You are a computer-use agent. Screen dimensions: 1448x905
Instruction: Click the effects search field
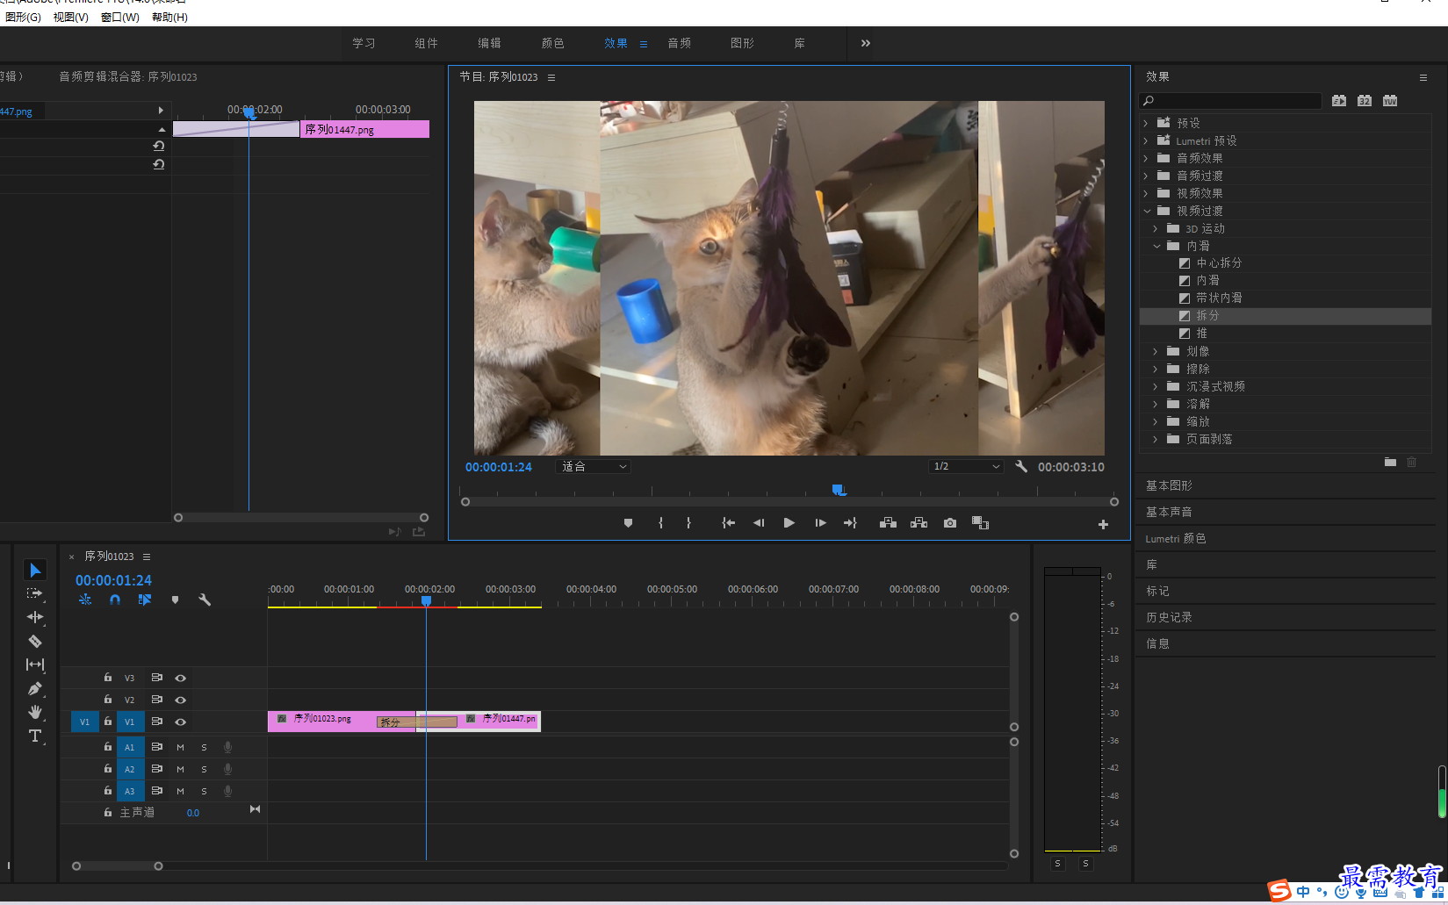tap(1230, 101)
